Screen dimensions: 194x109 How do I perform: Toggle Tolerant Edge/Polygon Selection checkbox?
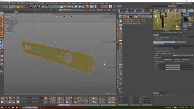(173, 54)
